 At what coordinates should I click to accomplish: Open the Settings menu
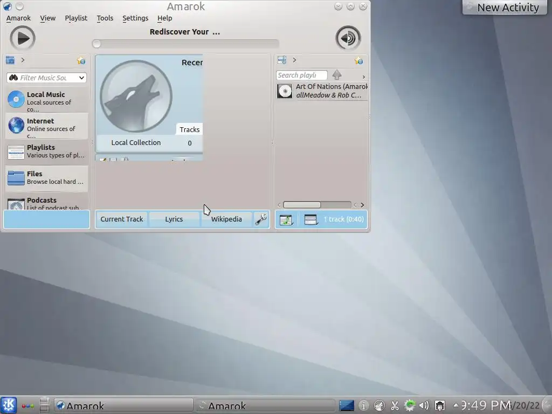[135, 18]
